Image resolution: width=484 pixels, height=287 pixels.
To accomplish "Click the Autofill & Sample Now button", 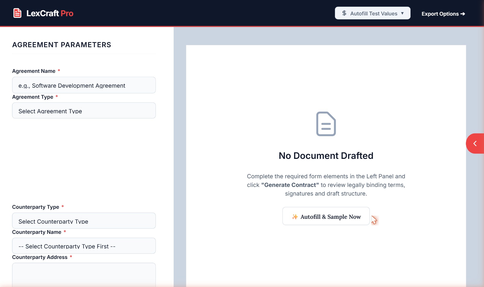I will (x=326, y=216).
